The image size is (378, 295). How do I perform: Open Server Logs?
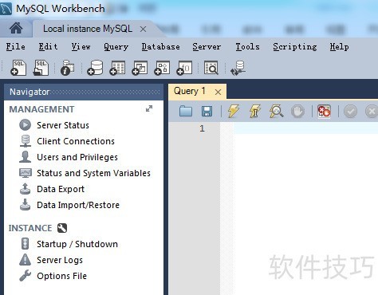pos(60,260)
